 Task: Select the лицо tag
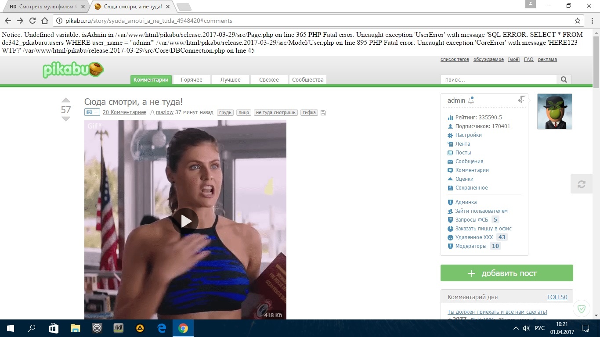243,112
